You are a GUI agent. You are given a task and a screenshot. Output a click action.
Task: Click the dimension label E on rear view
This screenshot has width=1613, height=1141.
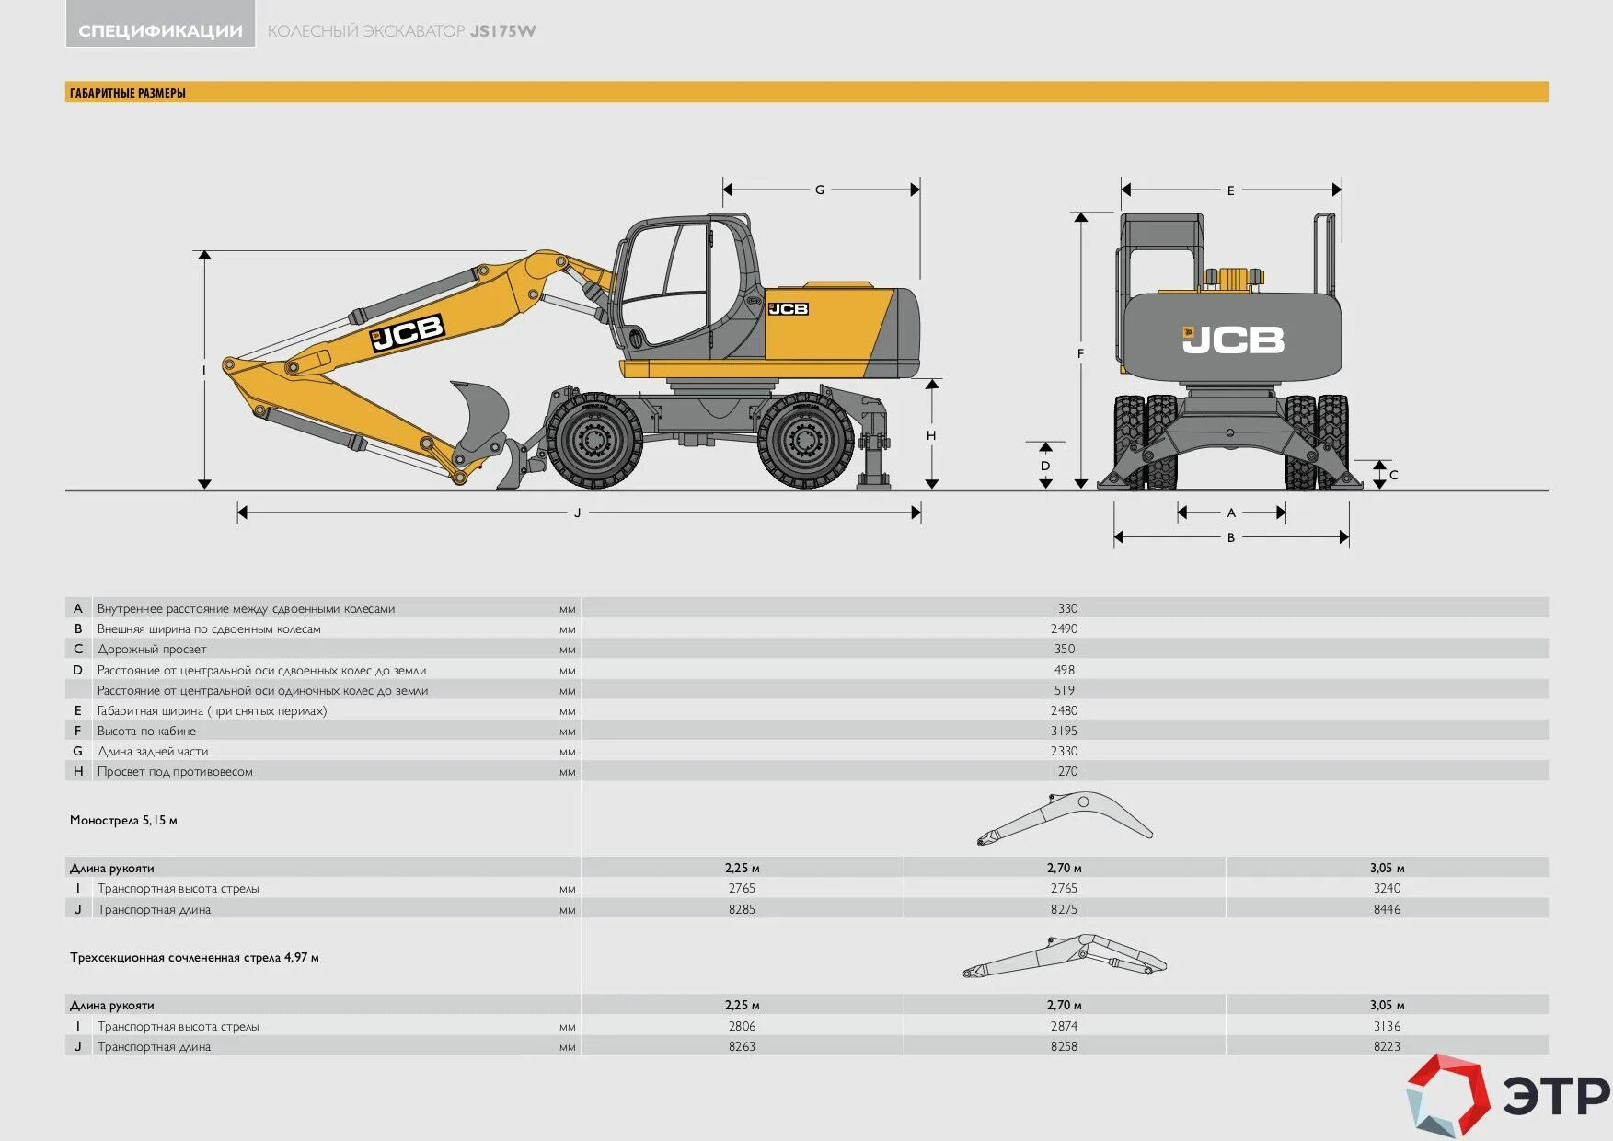tap(1230, 190)
